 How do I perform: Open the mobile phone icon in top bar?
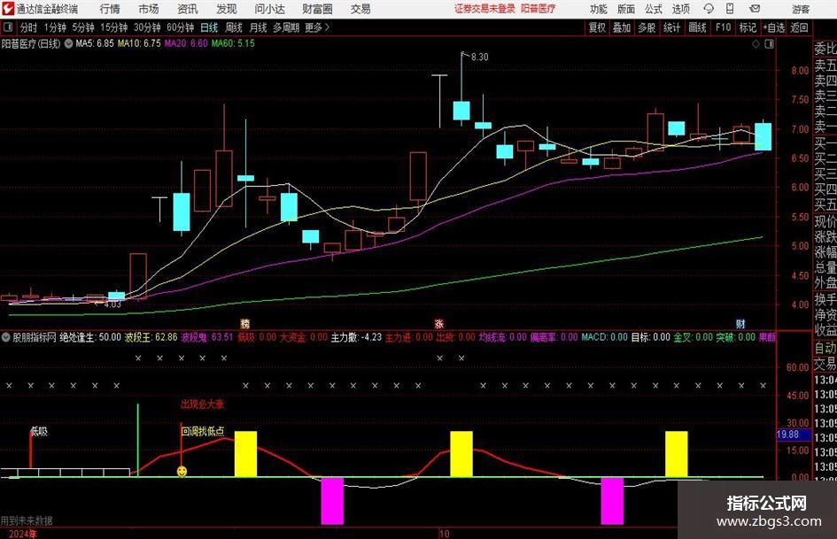point(730,9)
